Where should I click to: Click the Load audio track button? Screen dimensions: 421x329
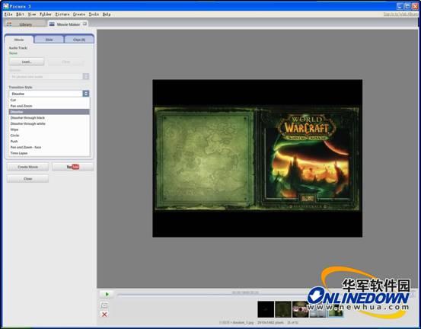coord(27,62)
